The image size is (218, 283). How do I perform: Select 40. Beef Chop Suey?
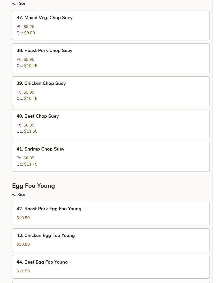pos(111,124)
